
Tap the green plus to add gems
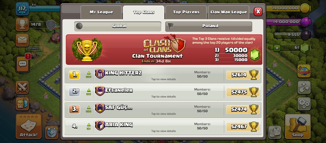click(277, 48)
